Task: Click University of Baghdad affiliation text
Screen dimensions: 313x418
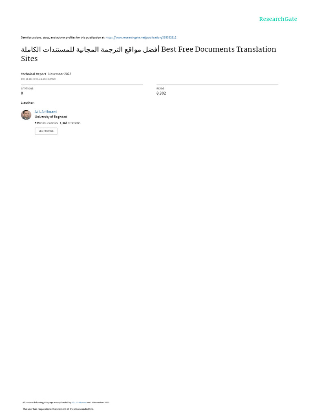Action: pos(51,117)
